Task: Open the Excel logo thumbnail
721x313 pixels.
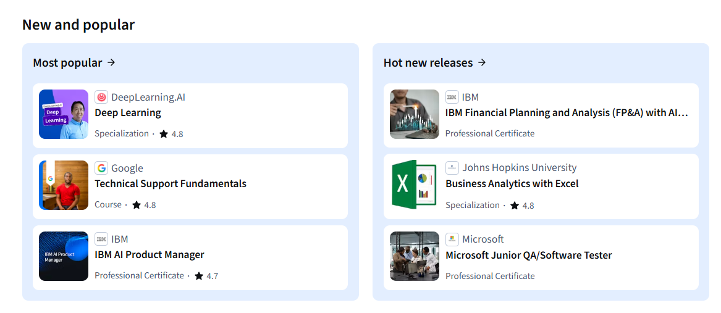Action: (x=415, y=185)
